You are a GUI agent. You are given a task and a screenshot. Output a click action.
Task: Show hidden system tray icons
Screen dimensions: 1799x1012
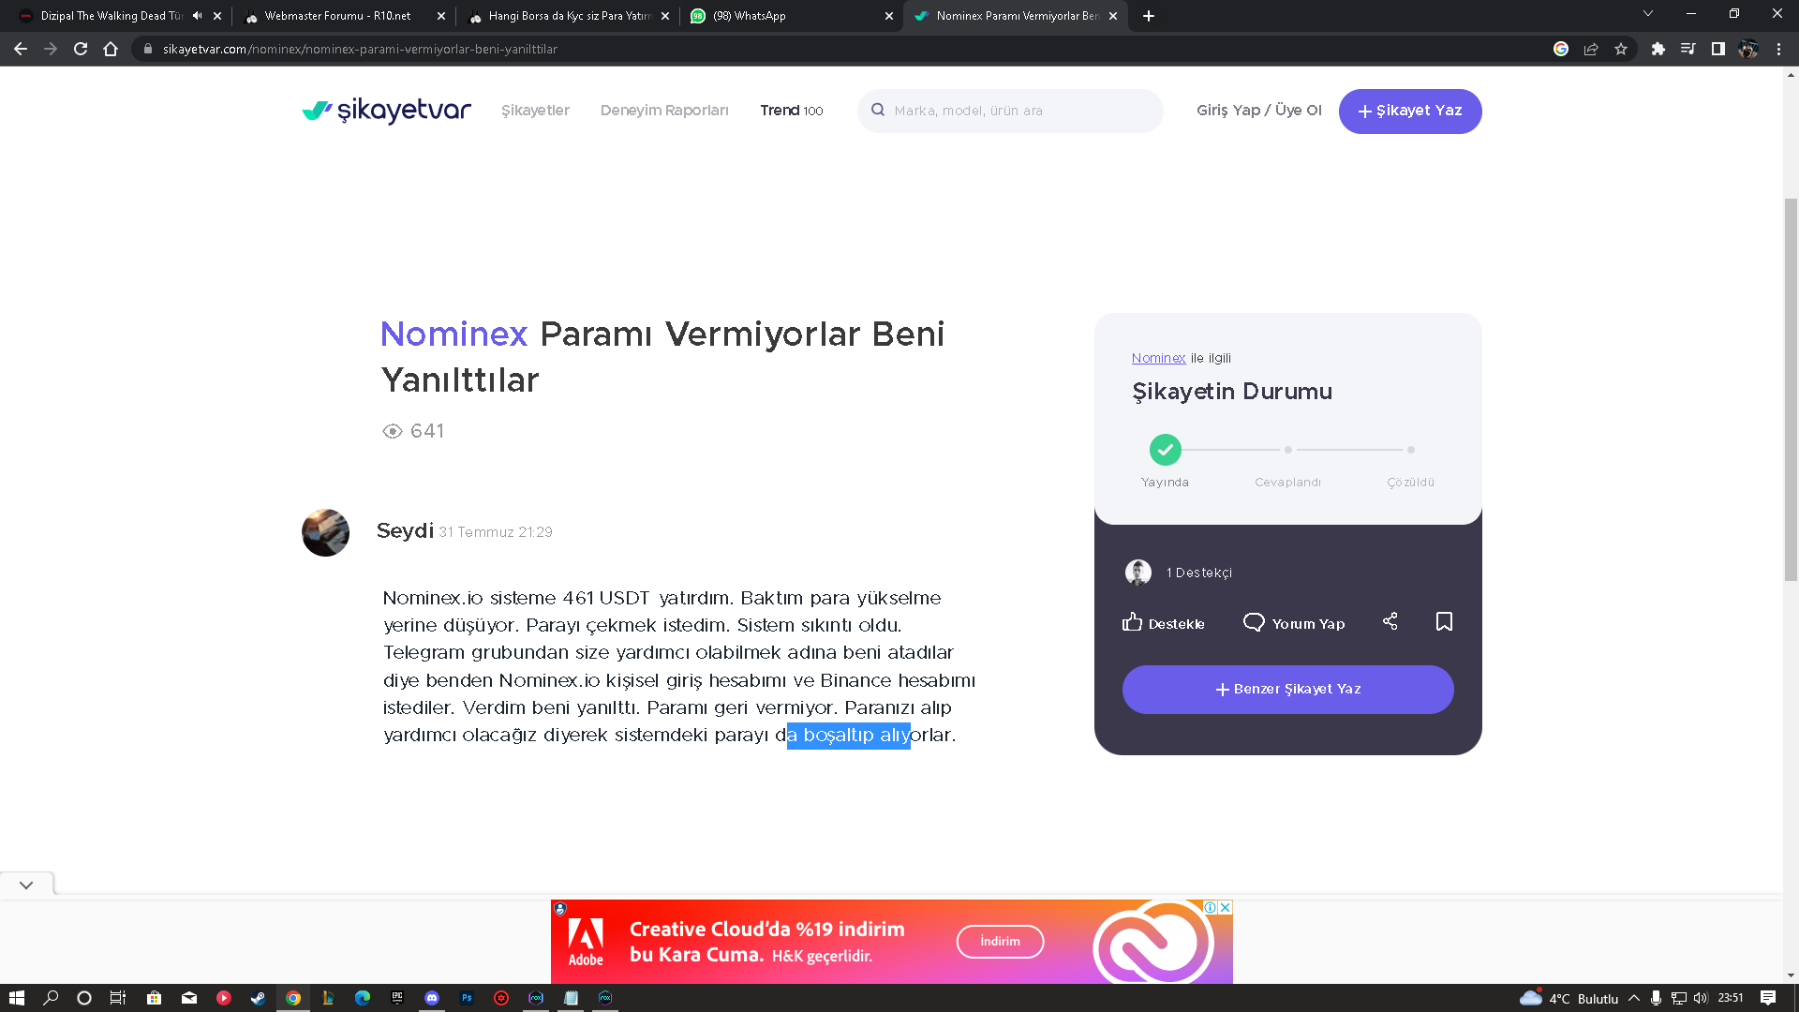(1634, 998)
